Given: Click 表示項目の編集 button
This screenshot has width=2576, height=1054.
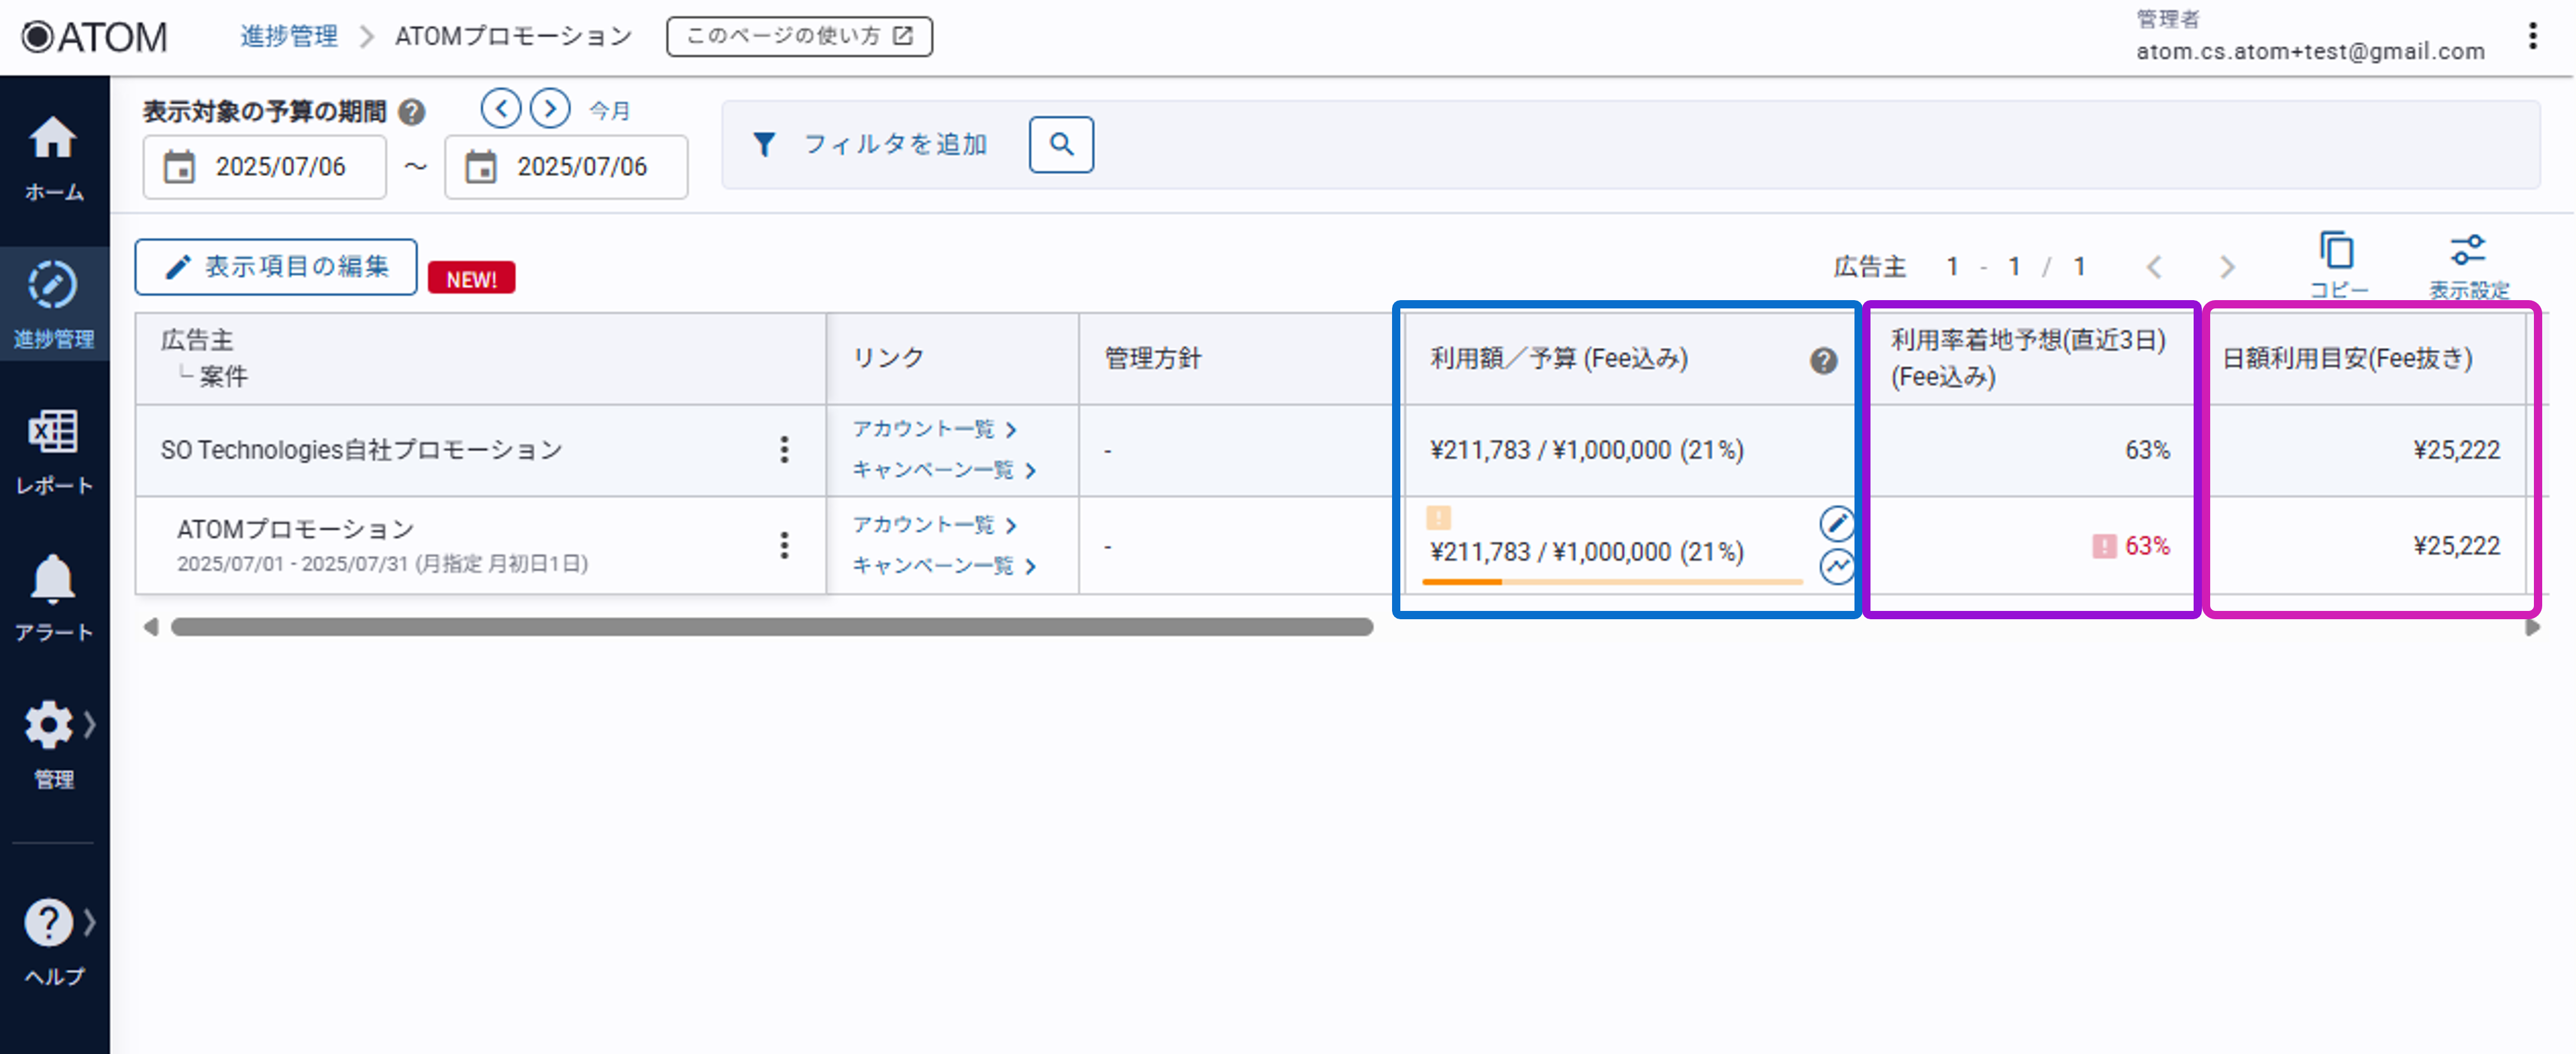Looking at the screenshot, I should [x=276, y=267].
